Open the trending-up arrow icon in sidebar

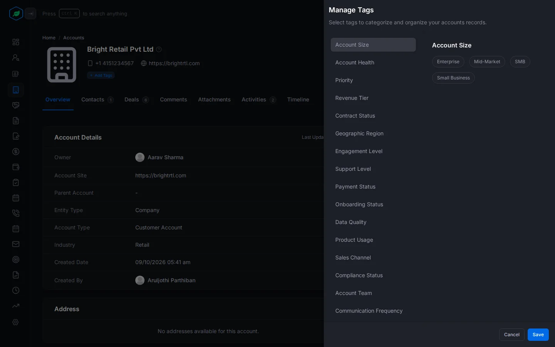pos(16,306)
